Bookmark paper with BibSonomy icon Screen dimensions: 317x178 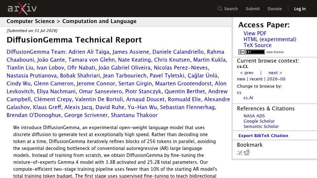click(240, 153)
